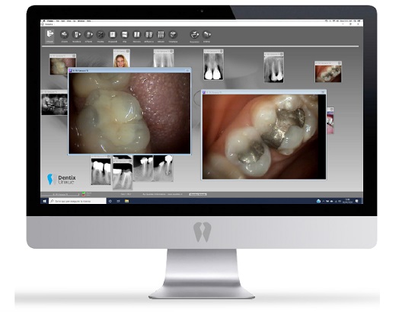Click the Windows taskbar search box

click(78, 201)
